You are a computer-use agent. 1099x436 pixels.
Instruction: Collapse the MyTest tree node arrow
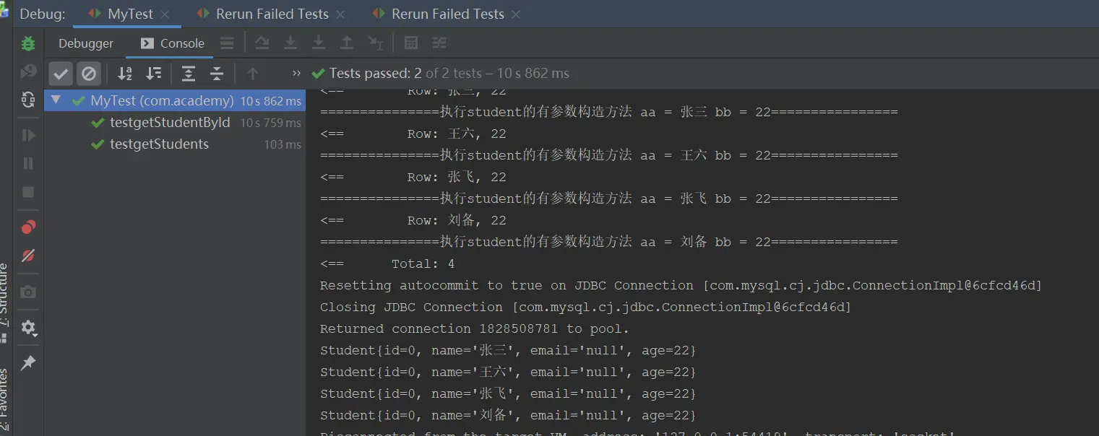pyautogui.click(x=56, y=100)
